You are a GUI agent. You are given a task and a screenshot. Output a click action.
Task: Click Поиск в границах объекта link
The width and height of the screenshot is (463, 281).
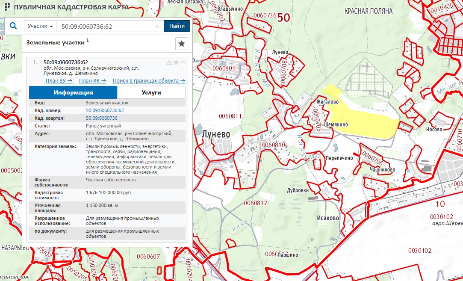[149, 81]
